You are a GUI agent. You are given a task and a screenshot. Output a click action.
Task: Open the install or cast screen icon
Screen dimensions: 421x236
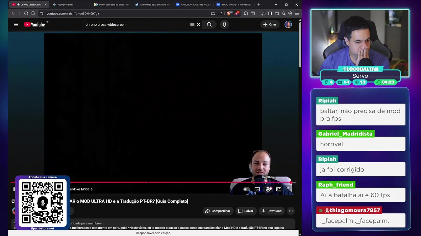pyautogui.click(x=213, y=13)
